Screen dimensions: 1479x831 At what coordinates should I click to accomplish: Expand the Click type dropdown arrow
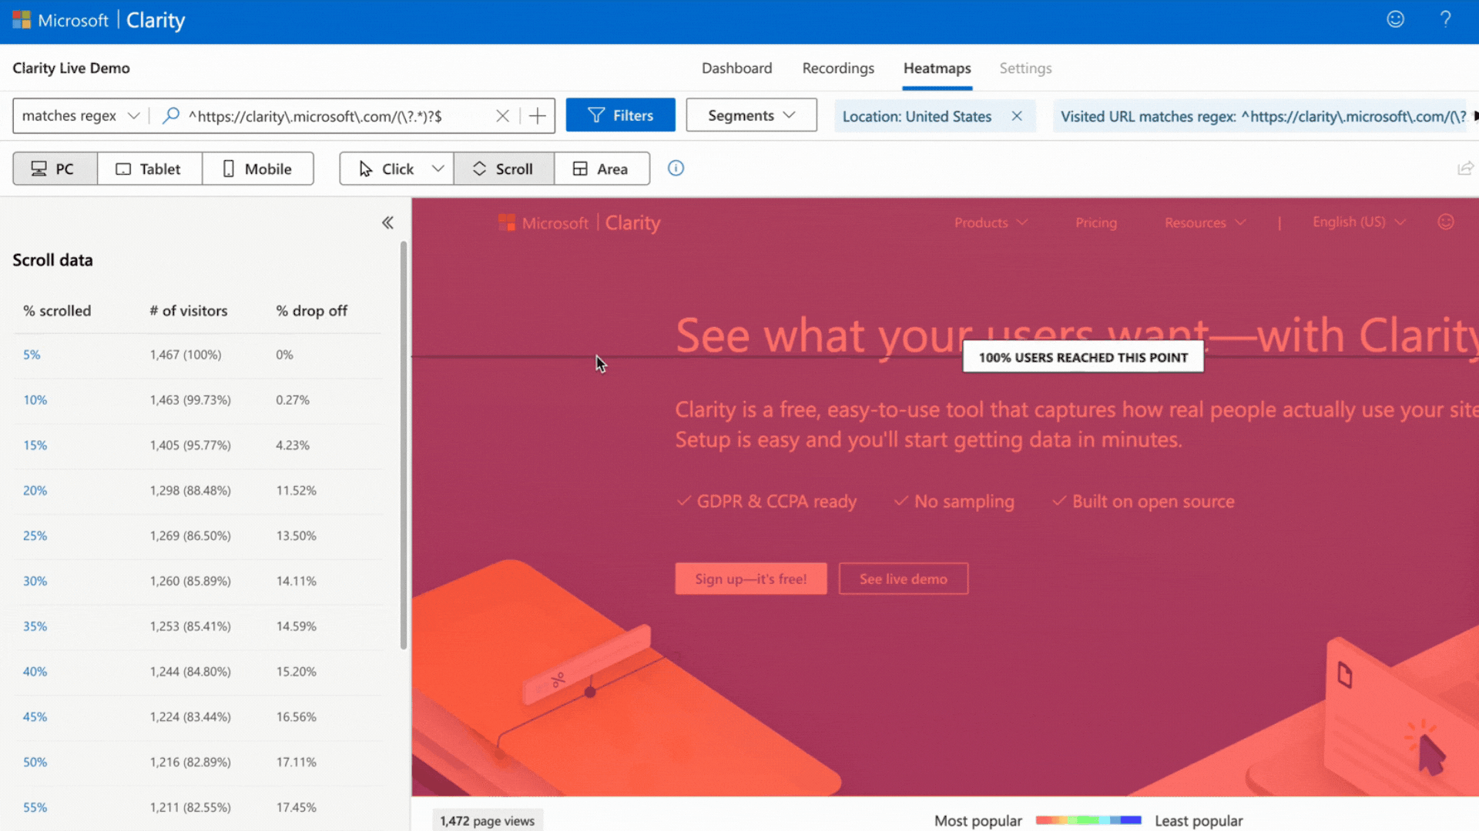[438, 169]
